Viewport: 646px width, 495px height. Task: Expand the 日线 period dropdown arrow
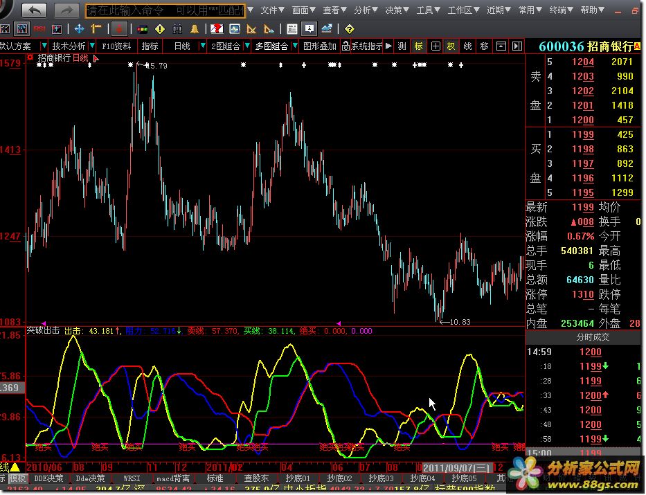pyautogui.click(x=202, y=46)
